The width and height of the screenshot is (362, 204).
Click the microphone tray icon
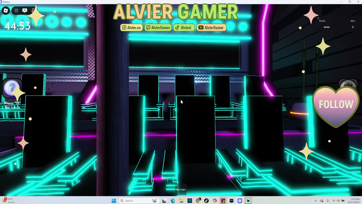point(328,201)
